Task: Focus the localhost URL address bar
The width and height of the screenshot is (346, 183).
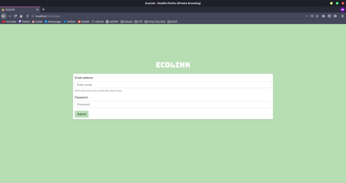Action: (x=168, y=16)
